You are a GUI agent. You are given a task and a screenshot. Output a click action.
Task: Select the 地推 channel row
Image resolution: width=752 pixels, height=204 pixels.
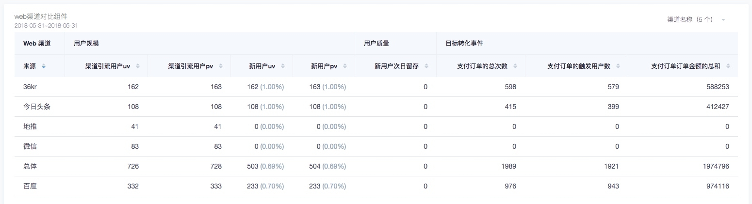[30, 126]
